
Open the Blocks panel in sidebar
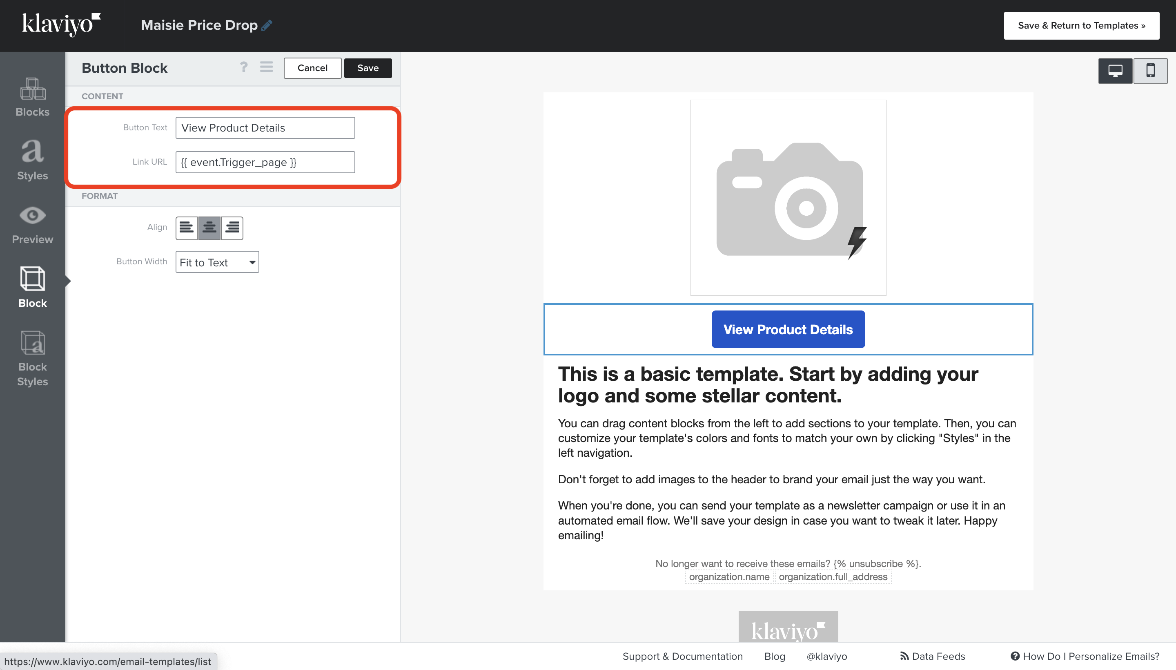pyautogui.click(x=32, y=97)
